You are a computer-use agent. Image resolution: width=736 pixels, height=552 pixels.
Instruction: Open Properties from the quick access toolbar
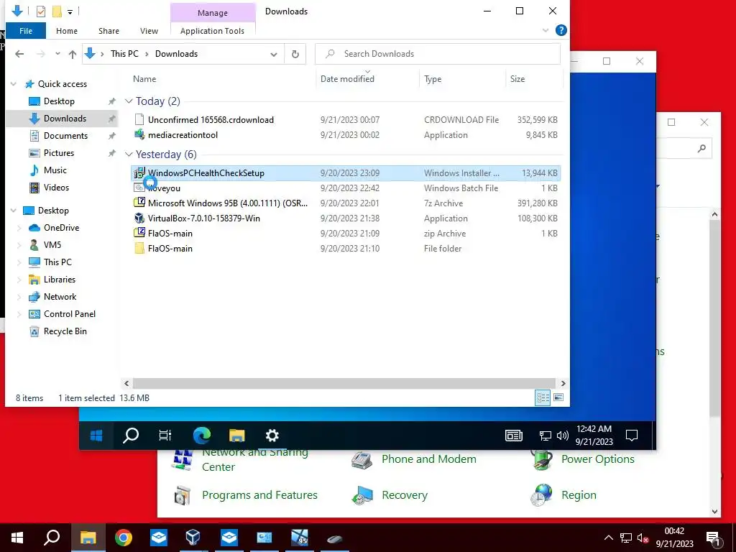point(41,11)
